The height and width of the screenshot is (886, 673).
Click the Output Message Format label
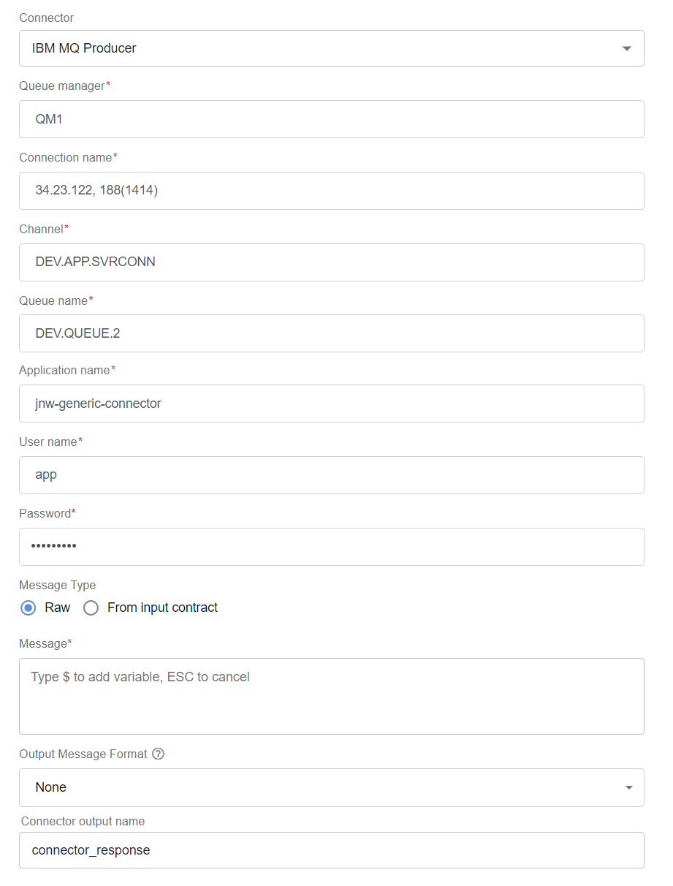point(83,754)
